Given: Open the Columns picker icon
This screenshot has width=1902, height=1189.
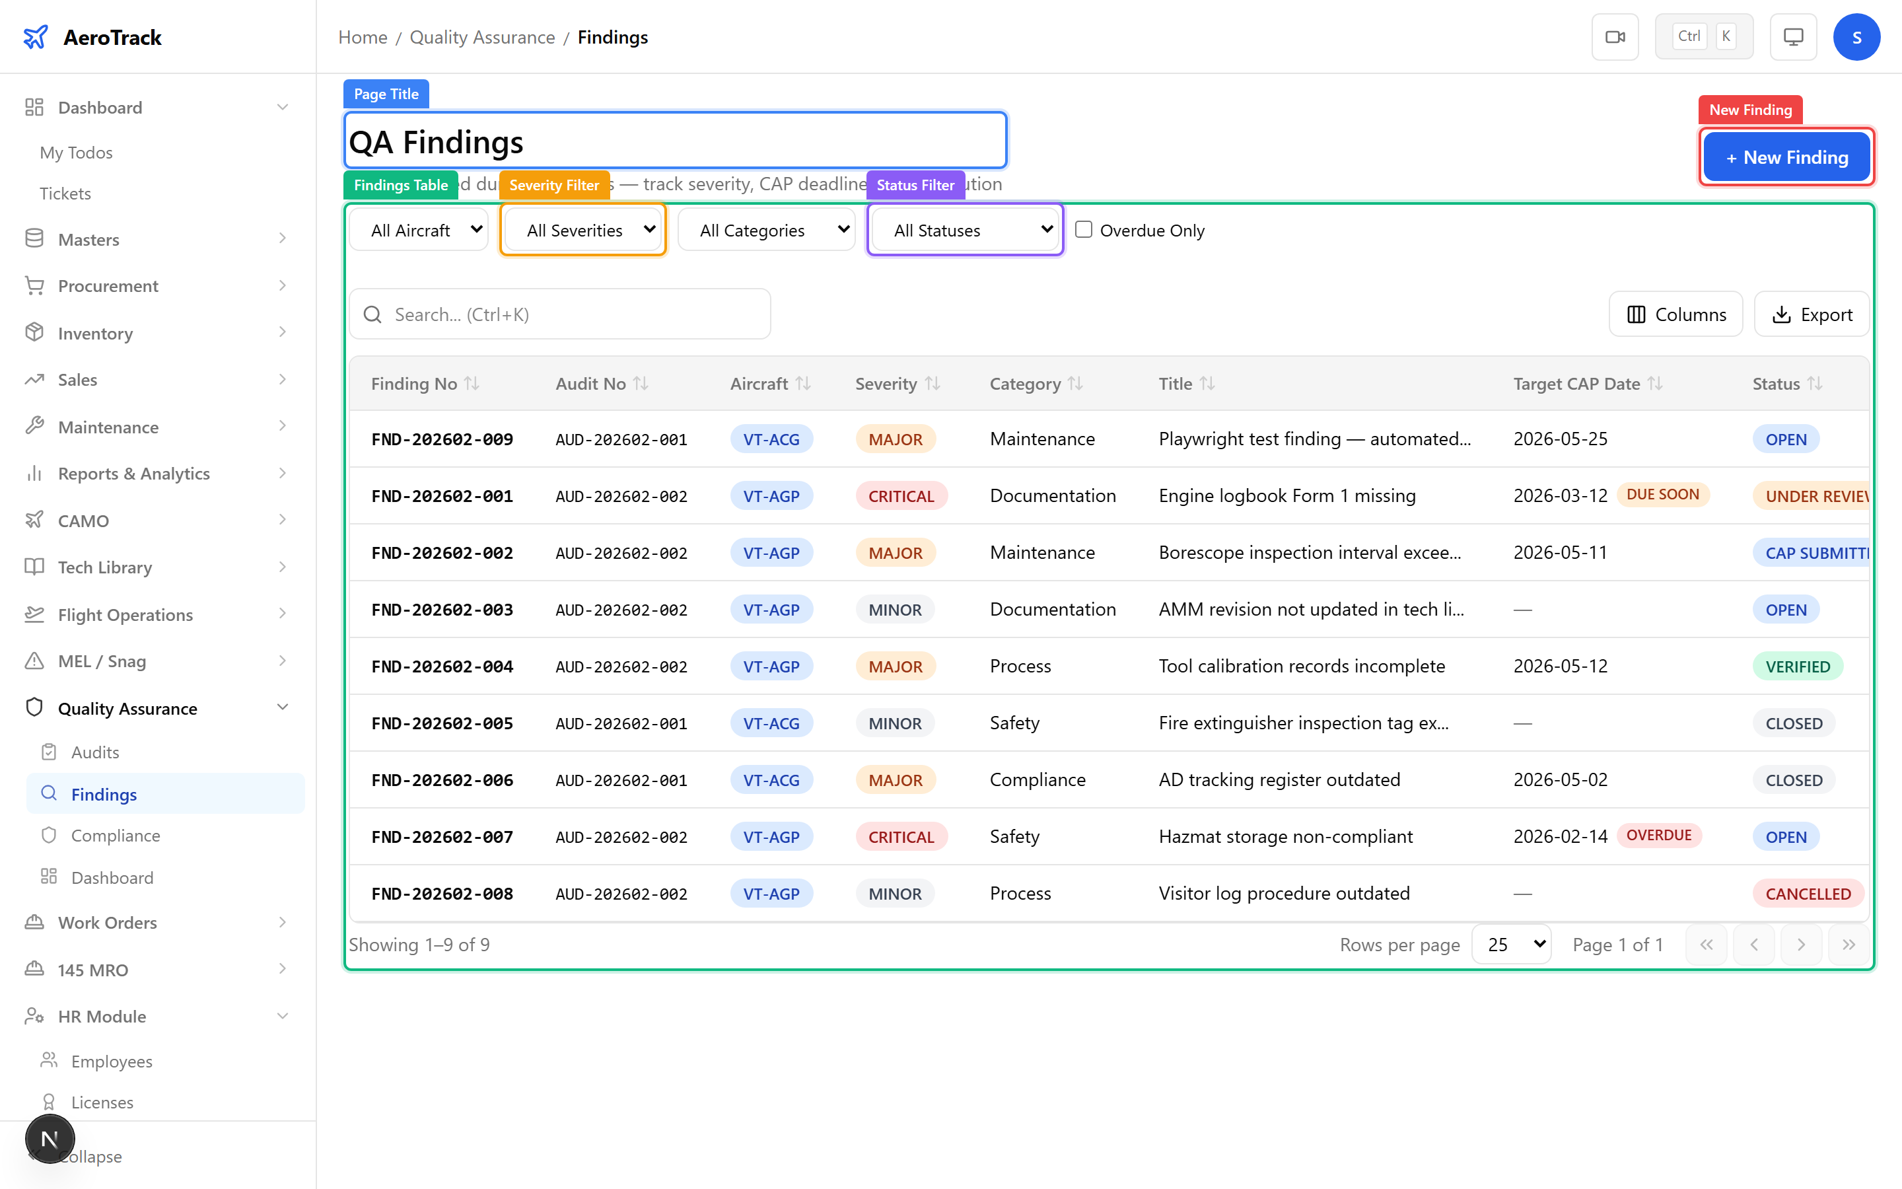Looking at the screenshot, I should pos(1637,314).
